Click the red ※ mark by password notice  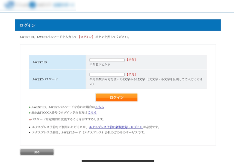(30, 119)
